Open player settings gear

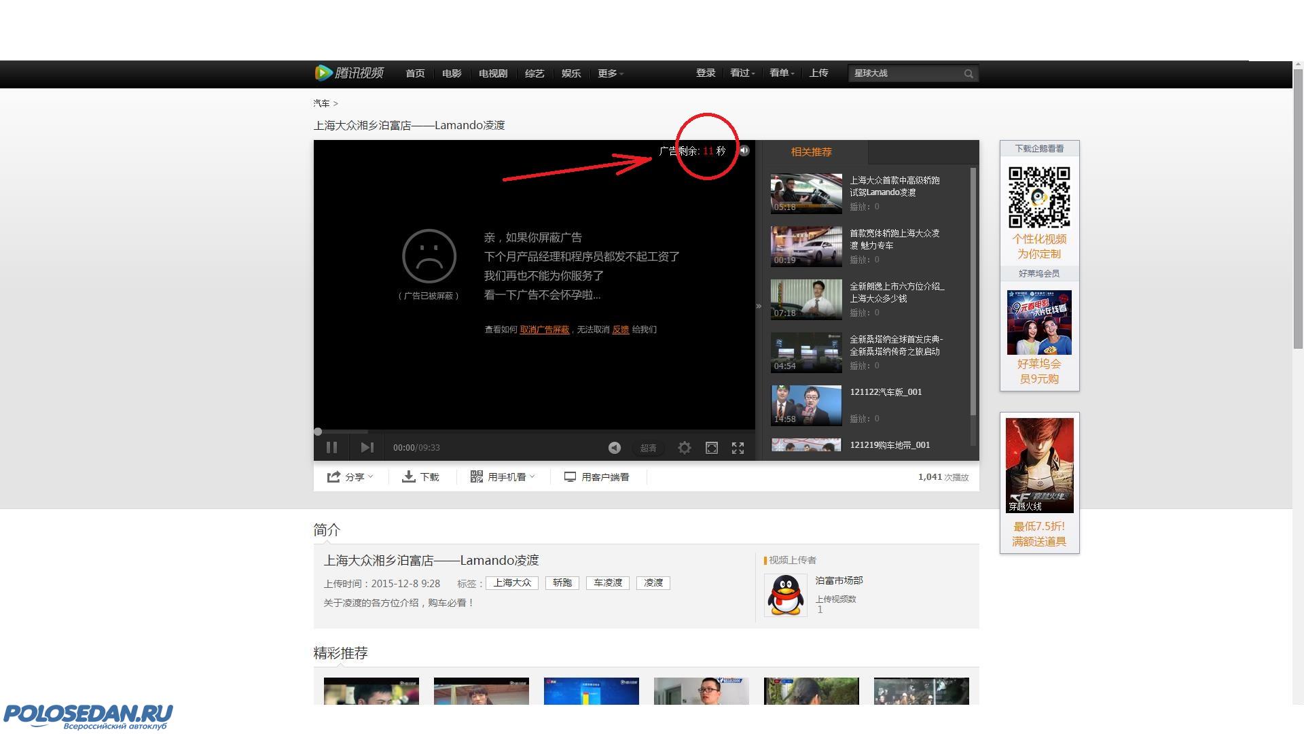684,447
